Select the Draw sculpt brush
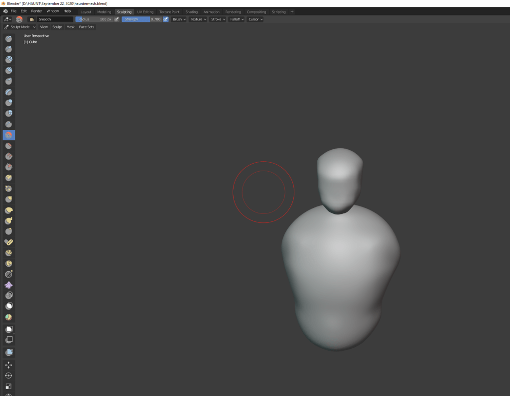Viewport: 510px width, 396px height. pyautogui.click(x=8, y=38)
